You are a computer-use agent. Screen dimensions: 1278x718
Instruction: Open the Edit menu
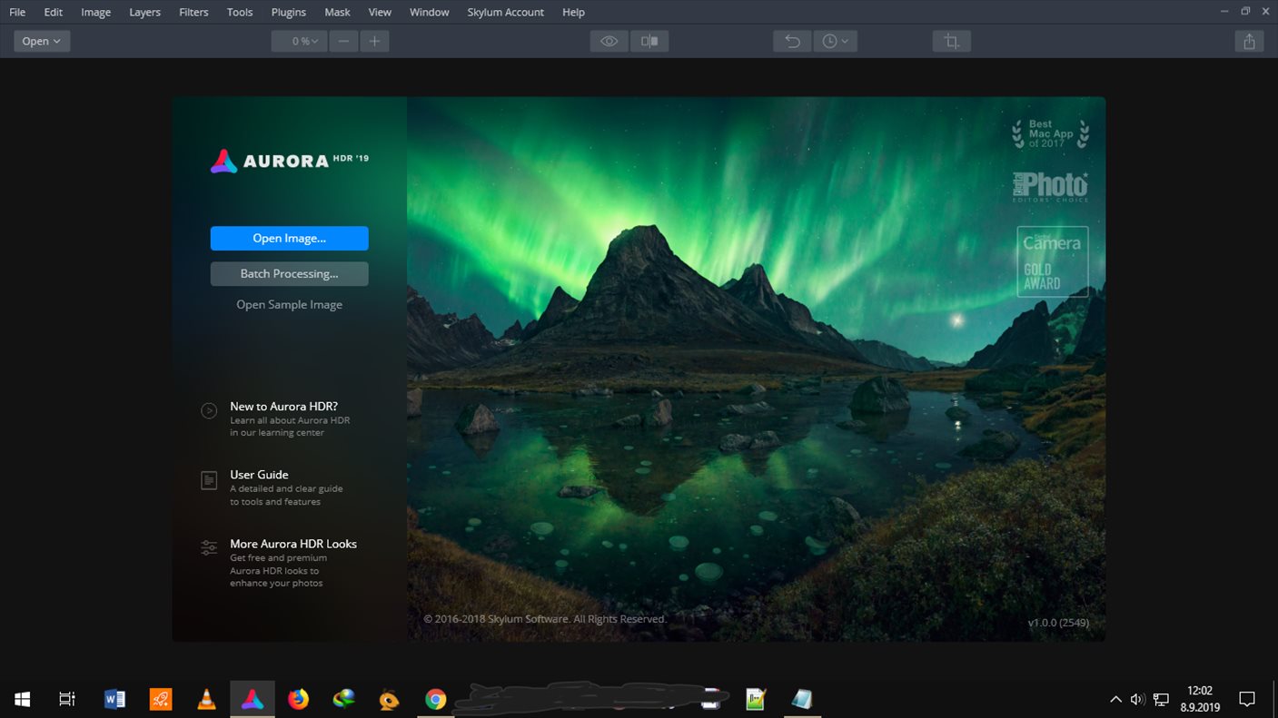point(53,12)
